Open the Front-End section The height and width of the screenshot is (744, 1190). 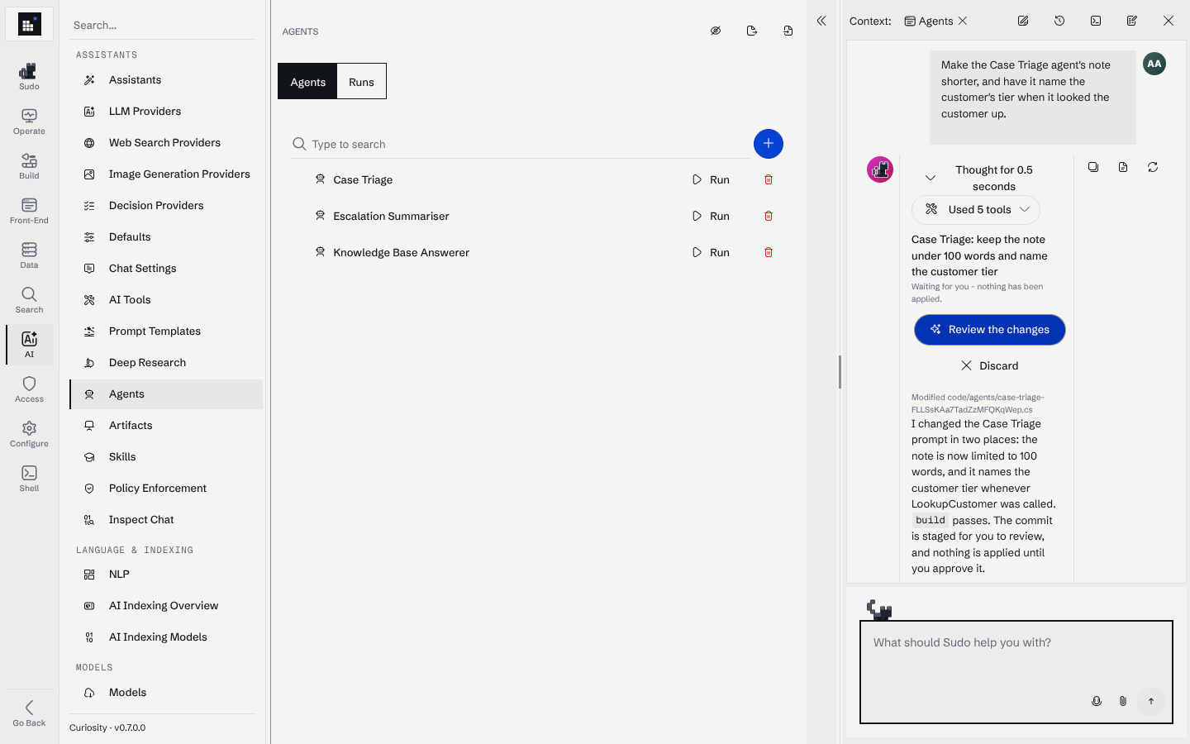click(29, 210)
